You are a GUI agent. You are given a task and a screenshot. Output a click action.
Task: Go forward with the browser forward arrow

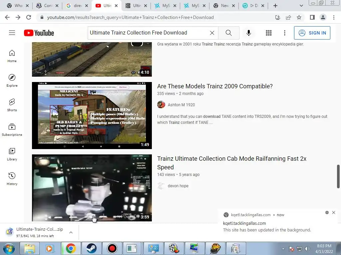[x=18, y=17]
